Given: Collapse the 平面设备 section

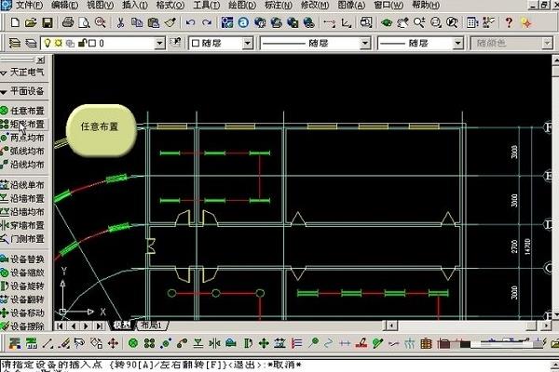Looking at the screenshot, I should point(22,91).
